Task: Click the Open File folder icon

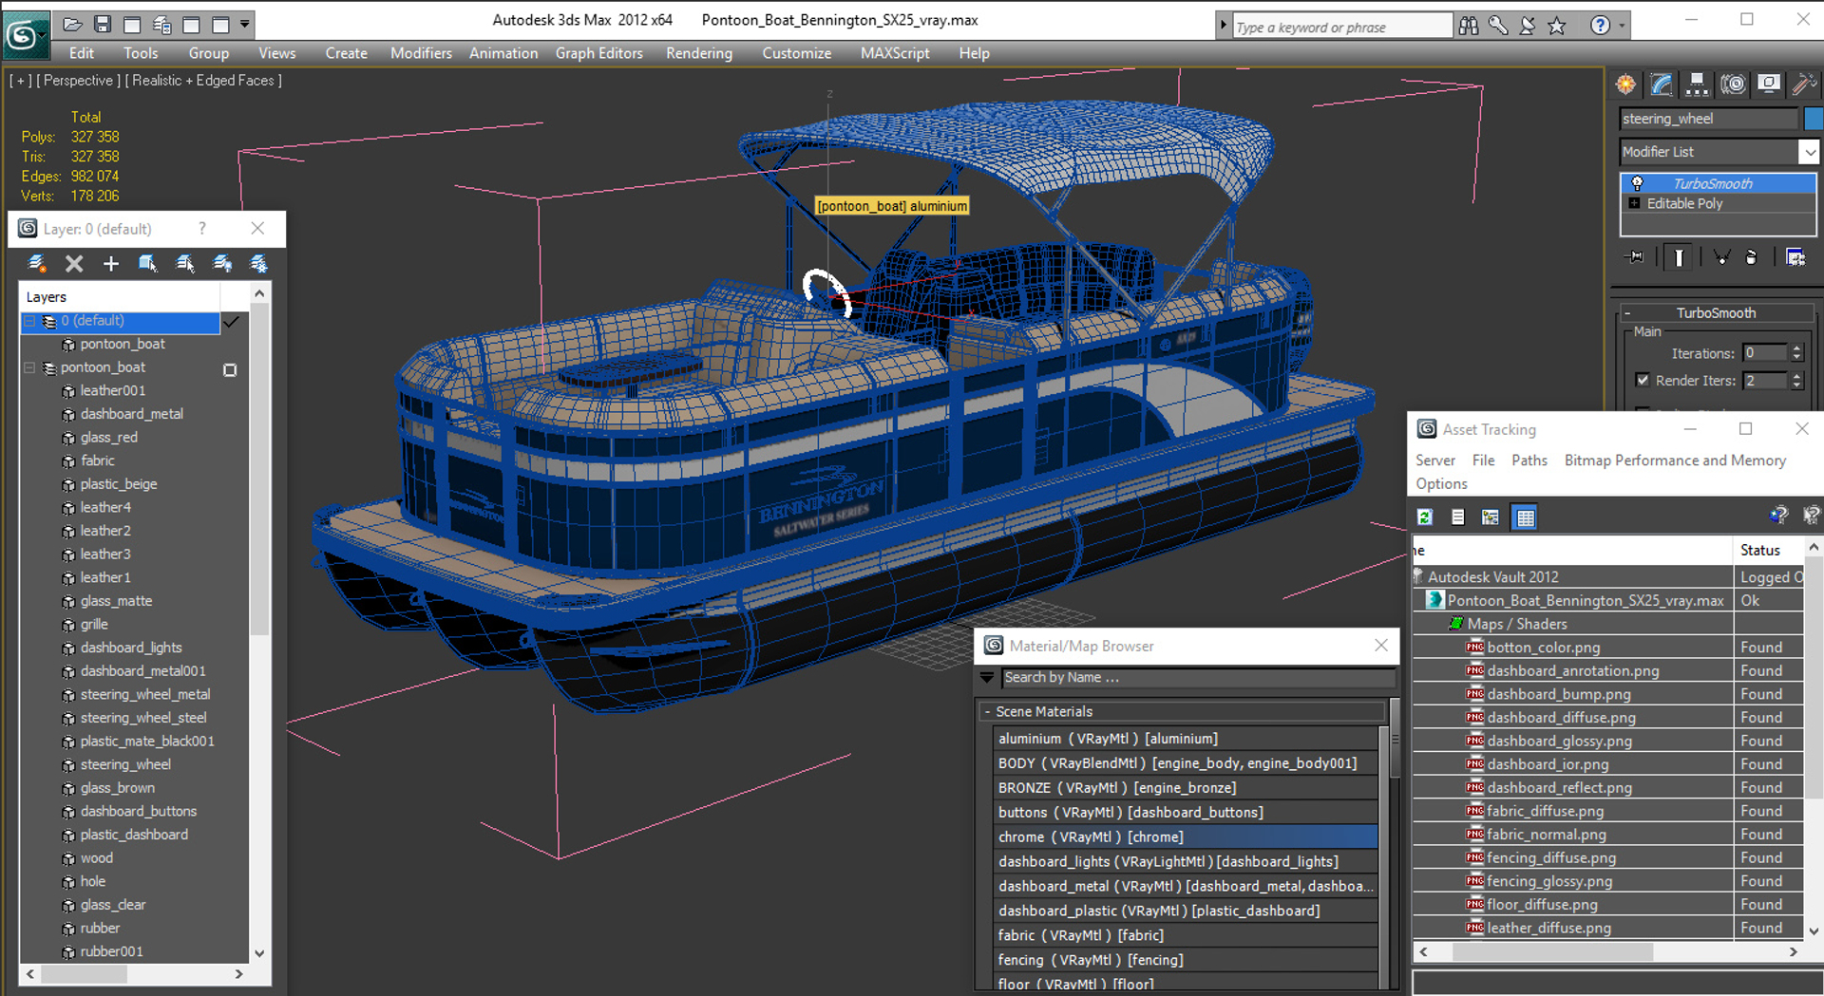Action: pyautogui.click(x=72, y=25)
